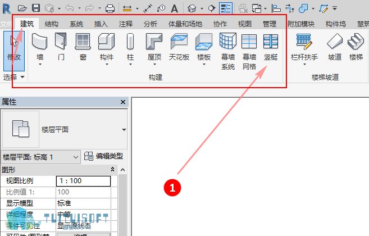Open the 楼层平面 type selector dropdown

(x=124, y=130)
